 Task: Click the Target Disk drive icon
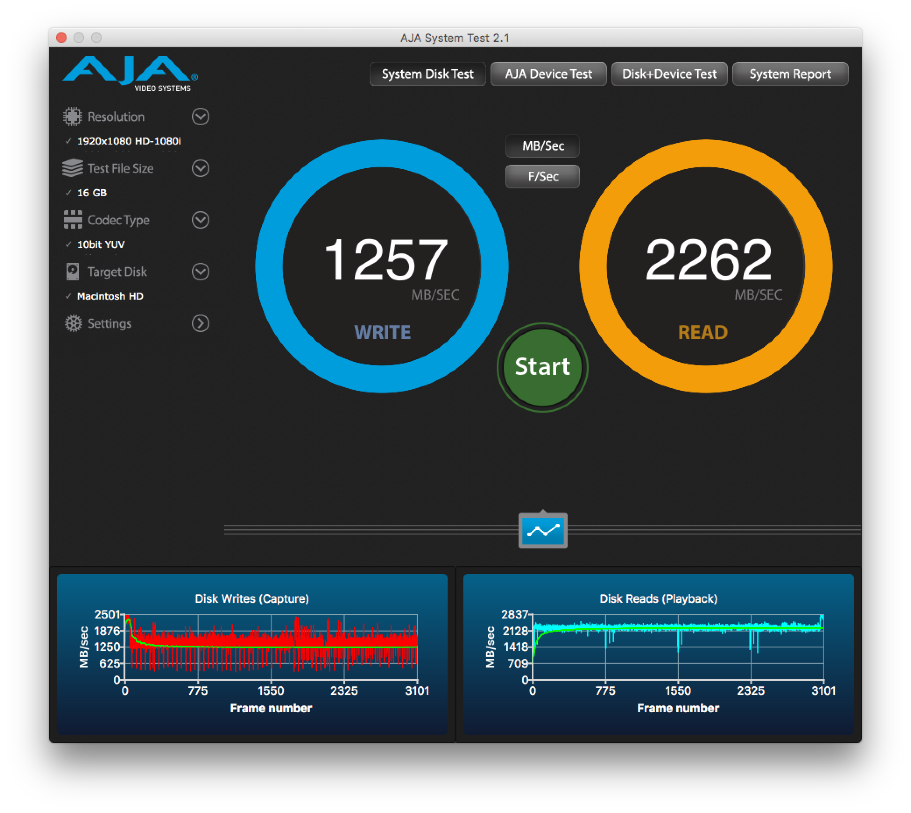click(72, 272)
